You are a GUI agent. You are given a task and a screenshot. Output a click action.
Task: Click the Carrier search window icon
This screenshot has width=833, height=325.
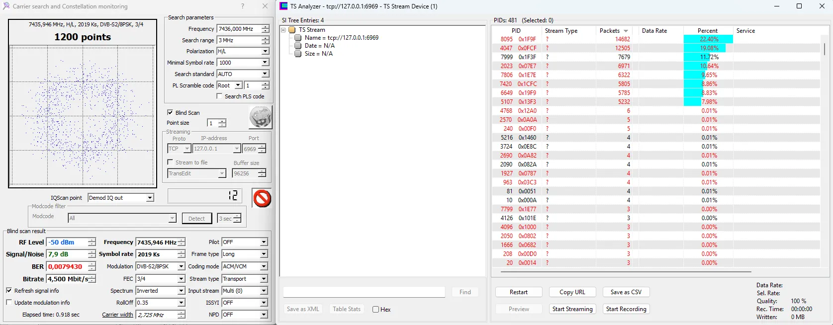coord(6,6)
